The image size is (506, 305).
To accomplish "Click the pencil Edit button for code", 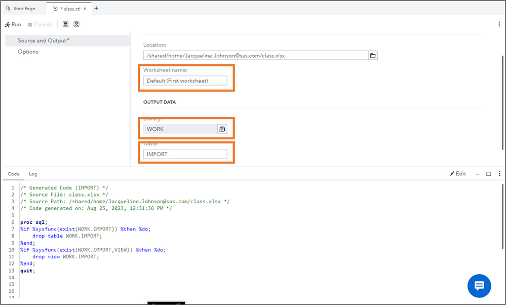I will pos(457,174).
